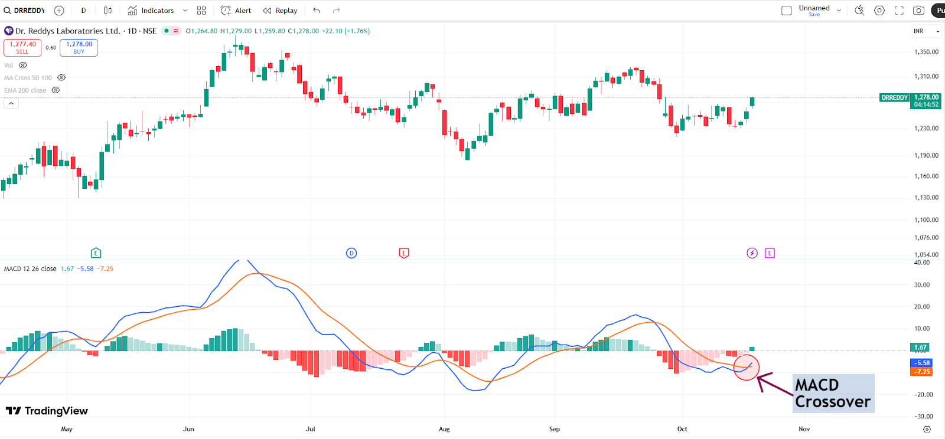Click the blue dividend marker on timeline
The image size is (945, 439).
point(351,253)
